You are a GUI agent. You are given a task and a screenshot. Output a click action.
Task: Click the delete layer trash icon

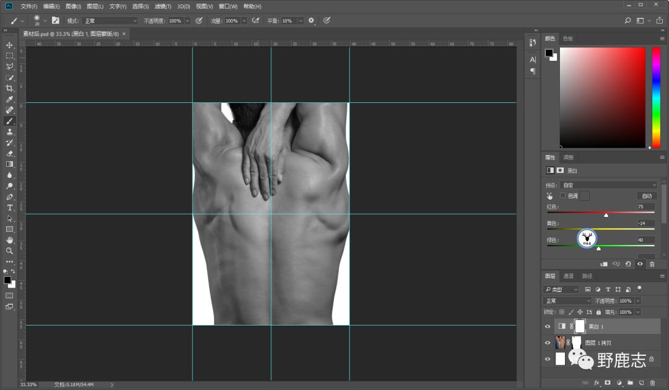coord(652,383)
